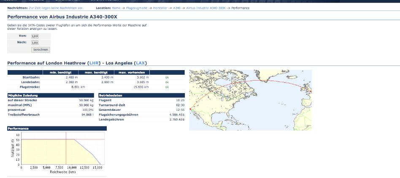Select the Betriebsdaten section header
The height and width of the screenshot is (178, 400).
[x=142, y=95]
